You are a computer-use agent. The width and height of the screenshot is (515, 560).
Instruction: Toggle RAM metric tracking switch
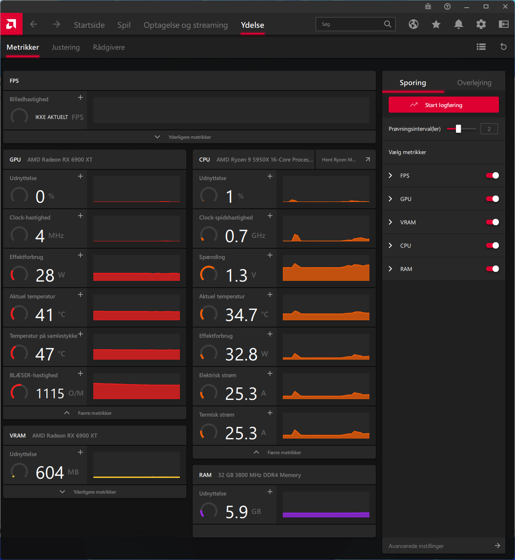point(492,269)
